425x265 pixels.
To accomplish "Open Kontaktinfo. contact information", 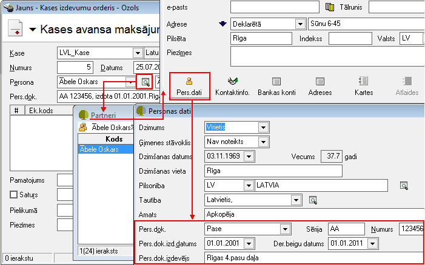I will tap(232, 86).
